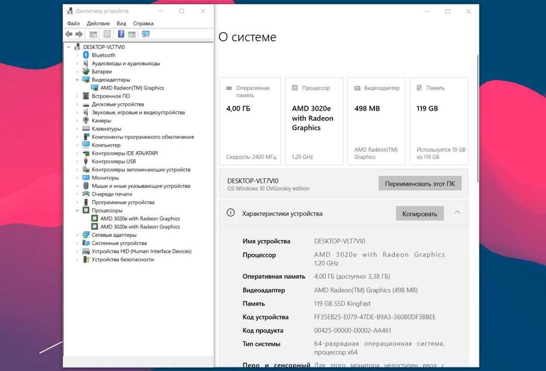Click the О системе window scrollbar
Screen dimensions: 546x371
pyautogui.click(x=477, y=118)
